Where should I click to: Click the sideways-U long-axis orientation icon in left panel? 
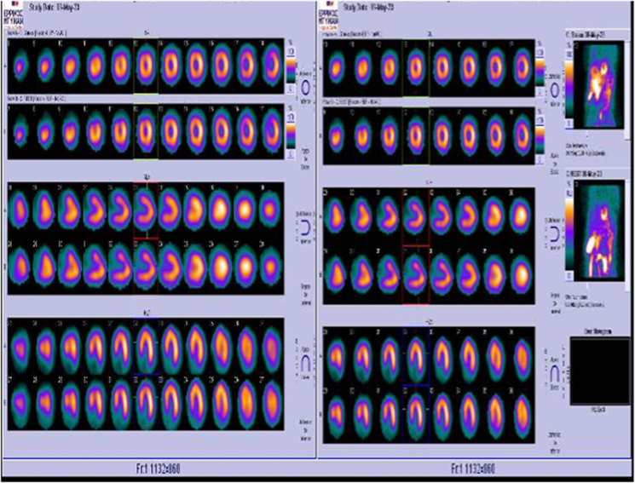tap(305, 228)
